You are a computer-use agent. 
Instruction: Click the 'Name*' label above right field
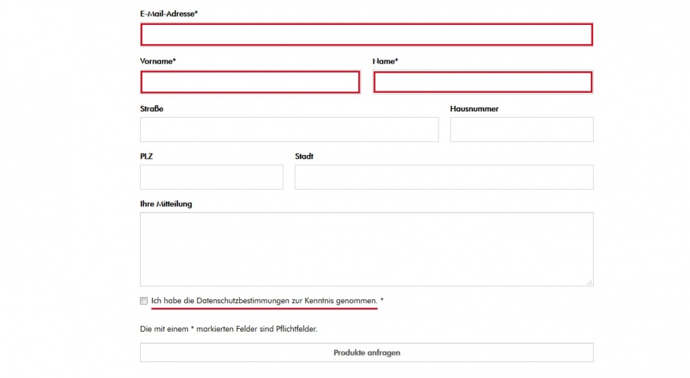click(385, 61)
